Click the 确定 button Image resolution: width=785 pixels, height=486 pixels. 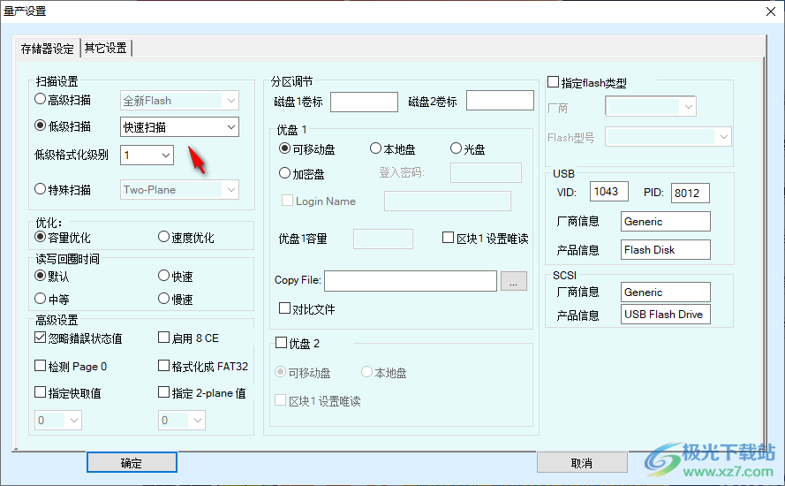point(132,462)
